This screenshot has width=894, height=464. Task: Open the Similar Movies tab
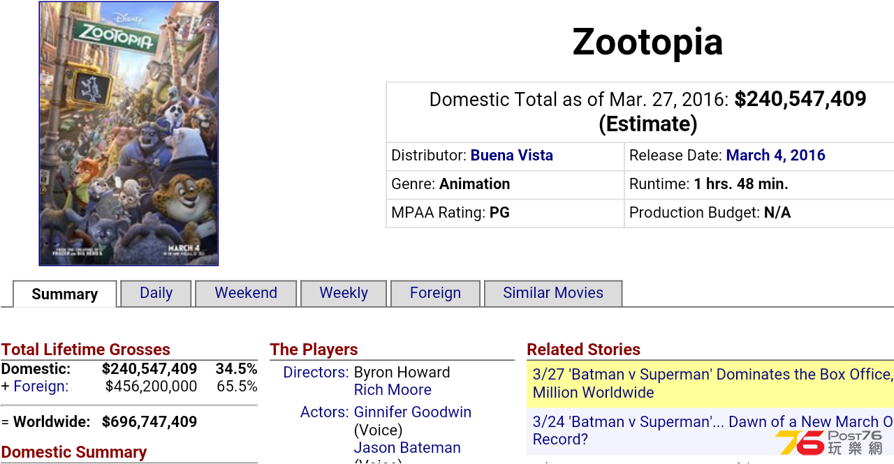[x=553, y=293]
